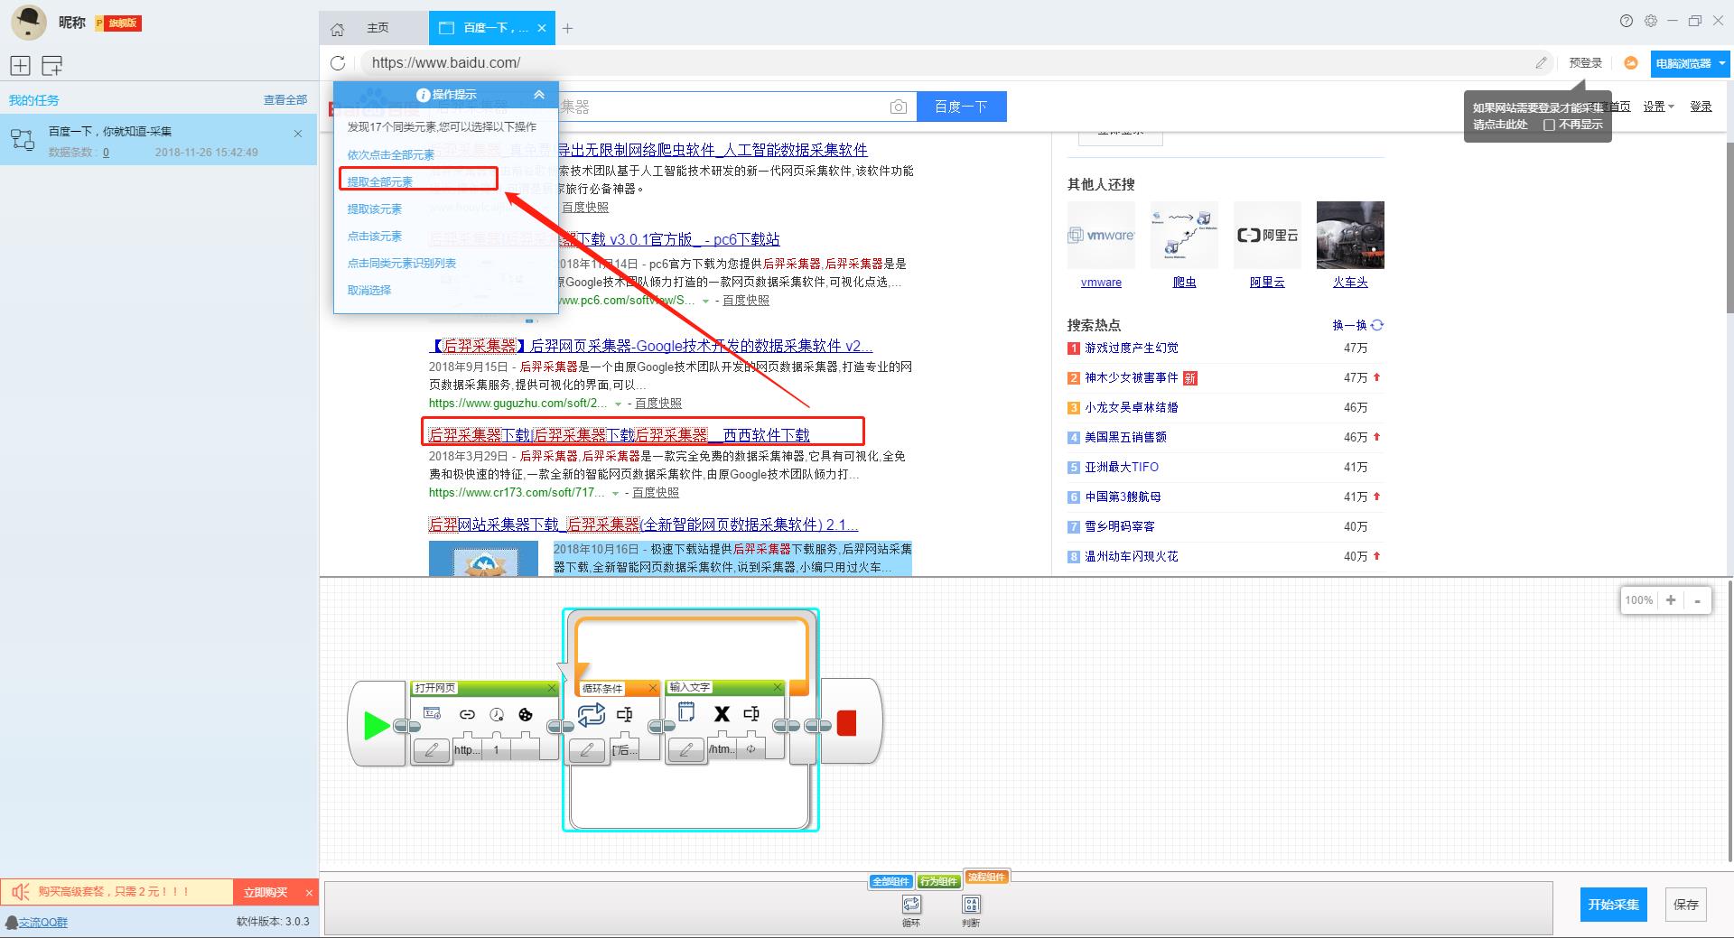Click the notepad icon in the 输入文字 block

686,712
